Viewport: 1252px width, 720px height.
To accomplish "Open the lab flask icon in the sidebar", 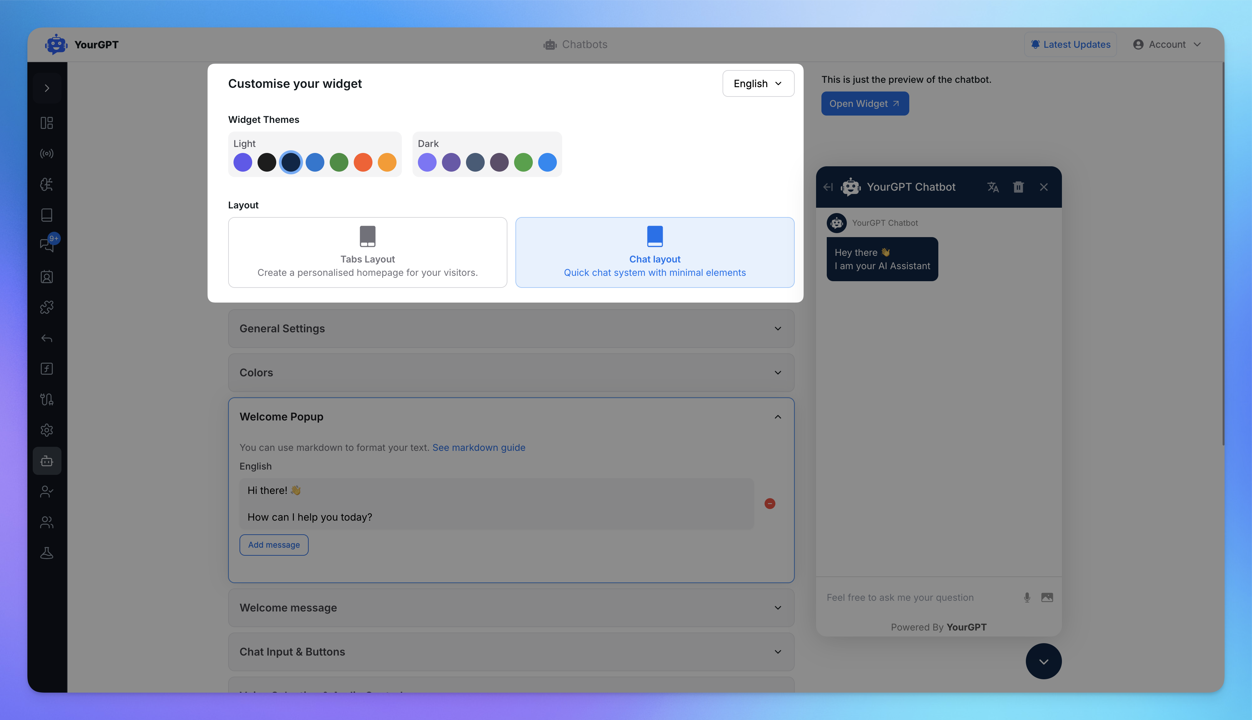I will pyautogui.click(x=47, y=553).
